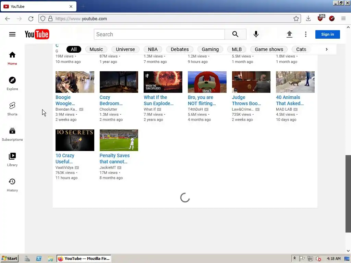Open Library in sidebar

12,160
